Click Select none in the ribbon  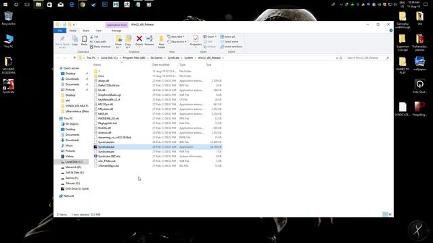[x=229, y=42]
